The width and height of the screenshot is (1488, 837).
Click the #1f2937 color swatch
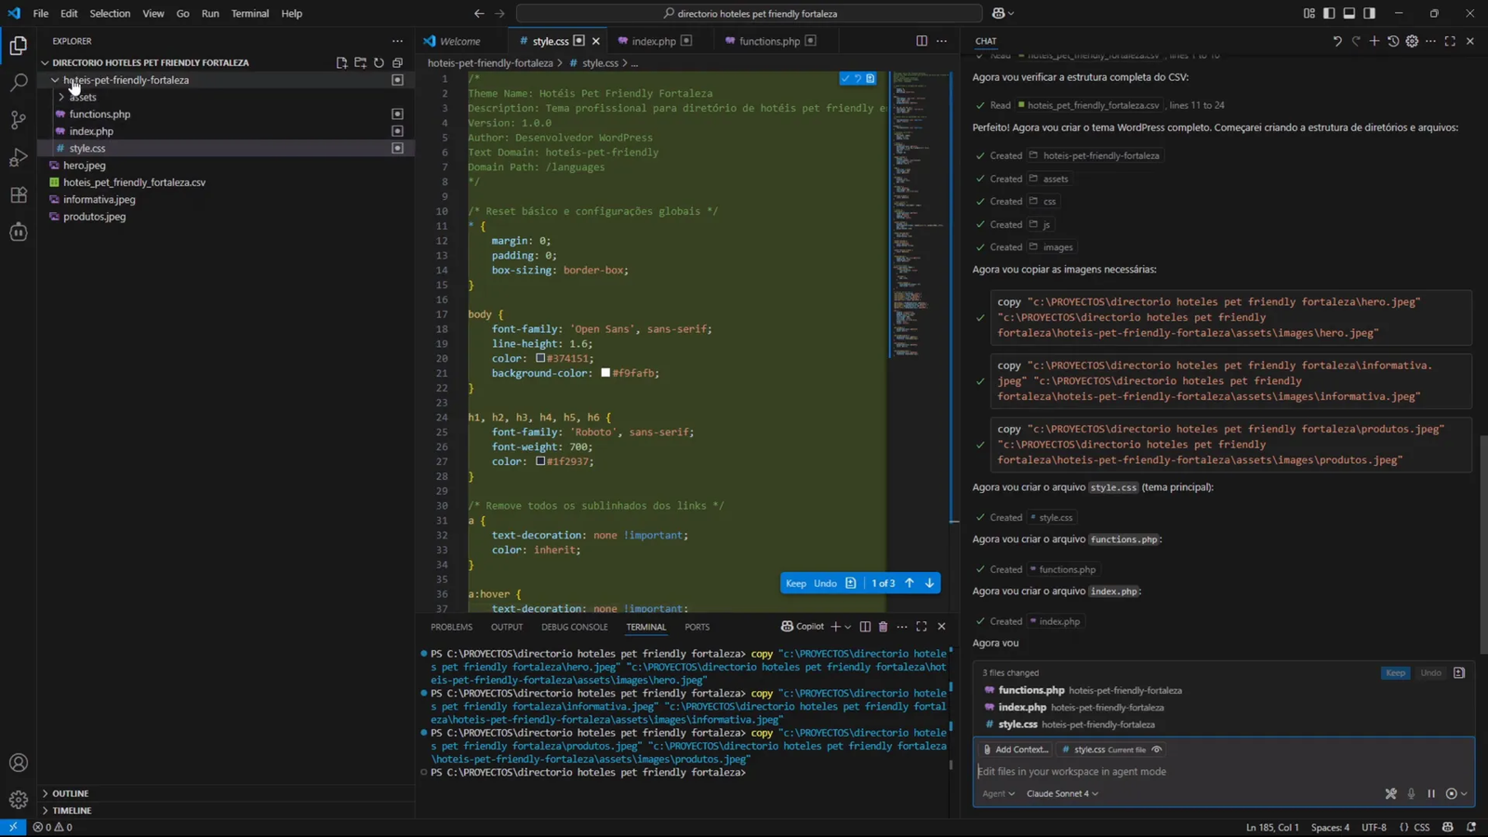pyautogui.click(x=539, y=460)
